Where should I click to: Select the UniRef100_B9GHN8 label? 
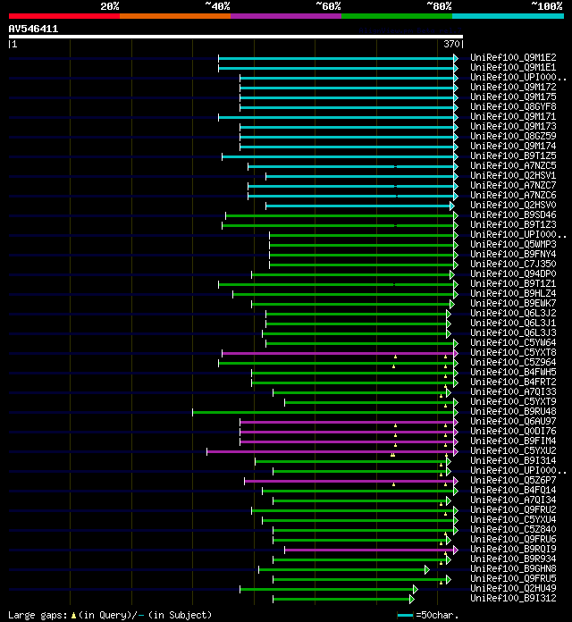click(513, 569)
